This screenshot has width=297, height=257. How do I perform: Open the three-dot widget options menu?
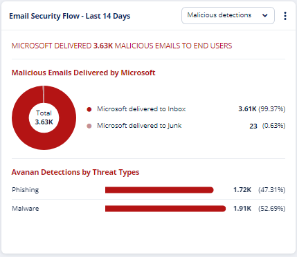tap(285, 16)
